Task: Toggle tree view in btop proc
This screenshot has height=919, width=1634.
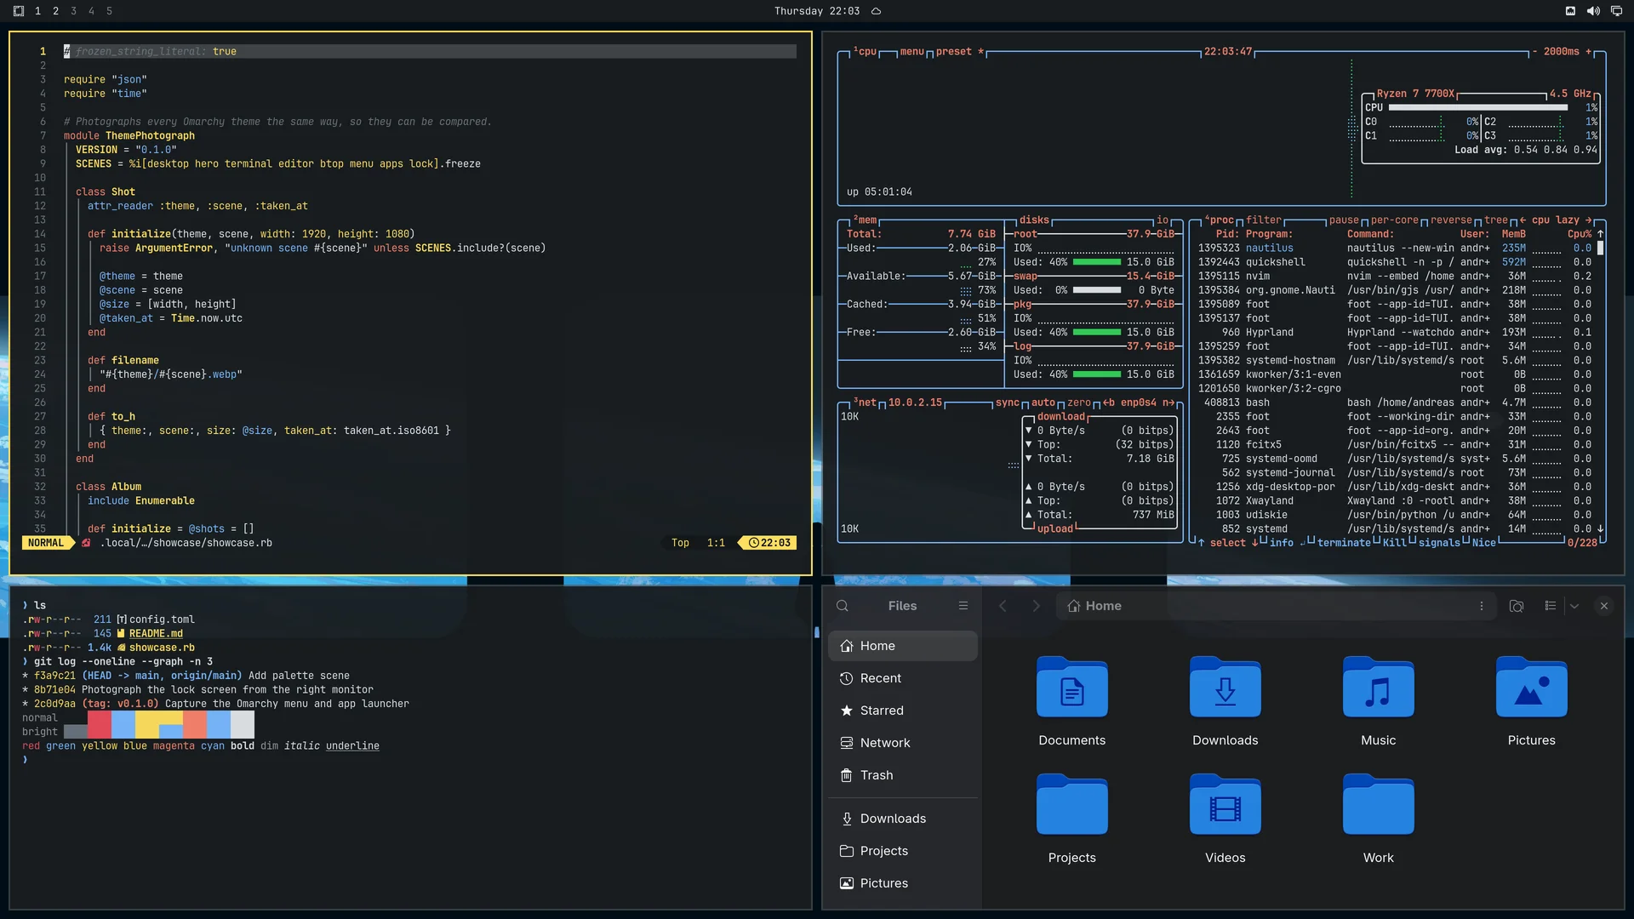Action: point(1496,220)
